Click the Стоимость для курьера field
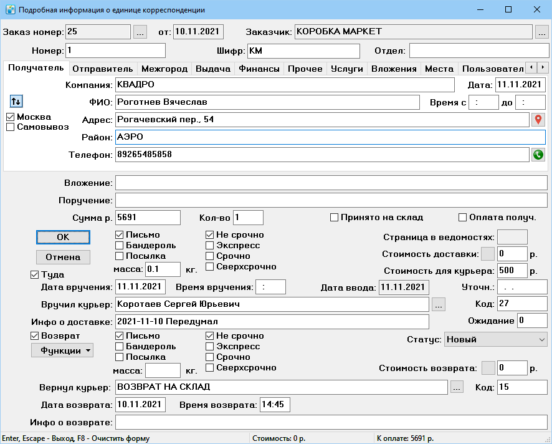Viewport: 552px width, 444px height. (512, 271)
